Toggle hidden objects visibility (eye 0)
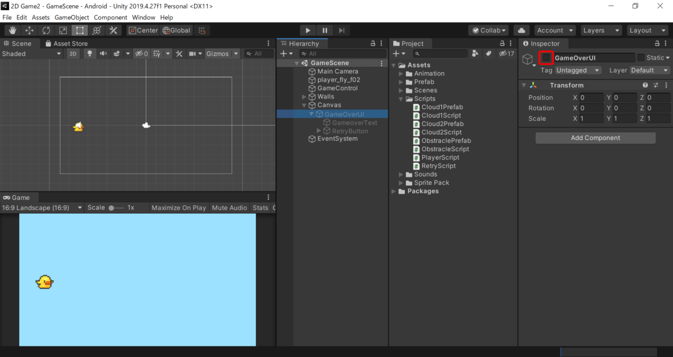 [141, 54]
